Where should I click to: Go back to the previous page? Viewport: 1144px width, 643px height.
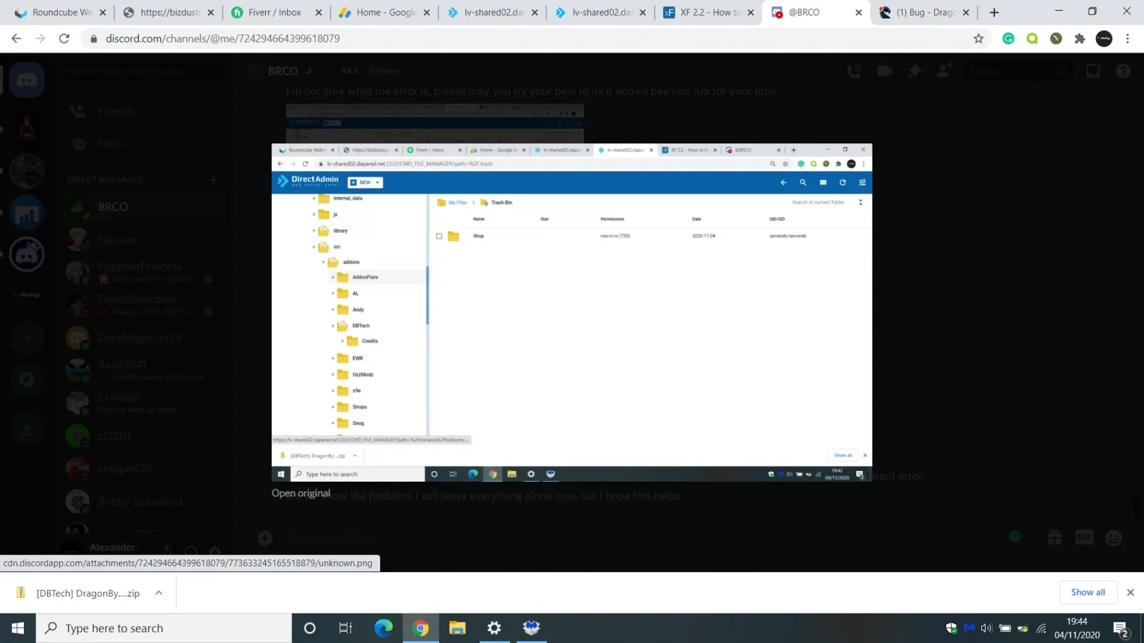pyautogui.click(x=16, y=38)
